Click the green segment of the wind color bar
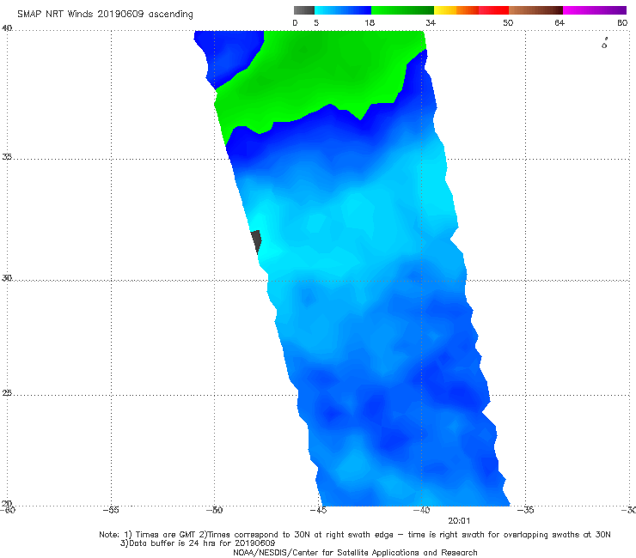Screen dimensions: 636x558 (402, 10)
